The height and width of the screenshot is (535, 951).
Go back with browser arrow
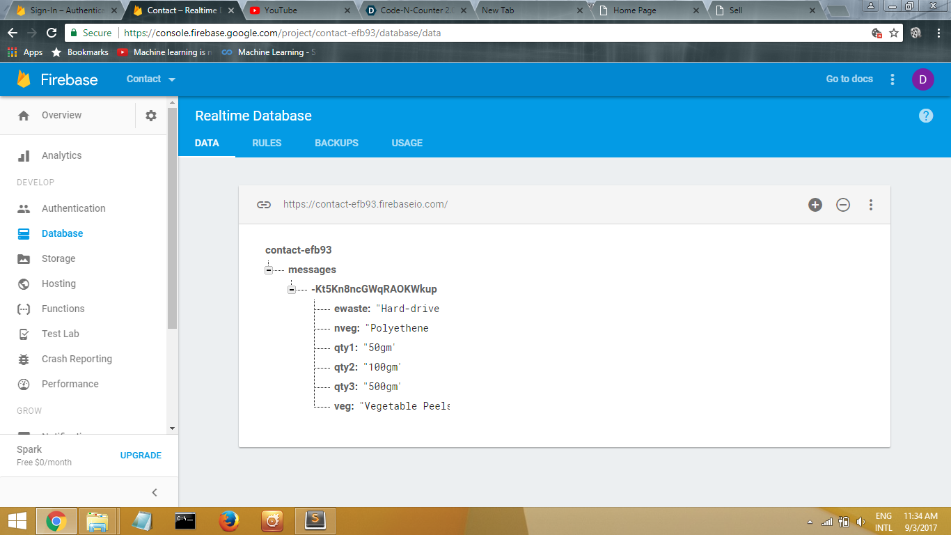(x=13, y=33)
